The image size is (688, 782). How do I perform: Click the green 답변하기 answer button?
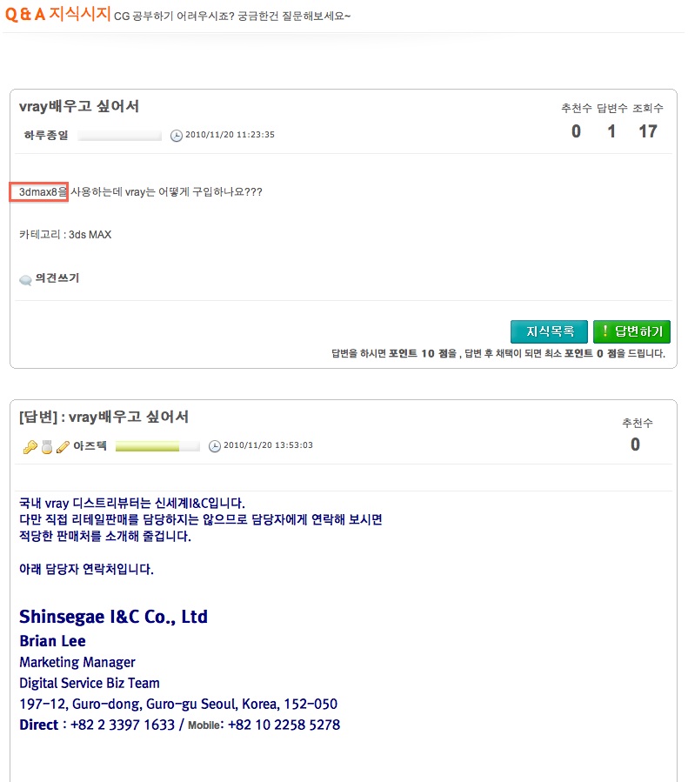click(x=631, y=331)
